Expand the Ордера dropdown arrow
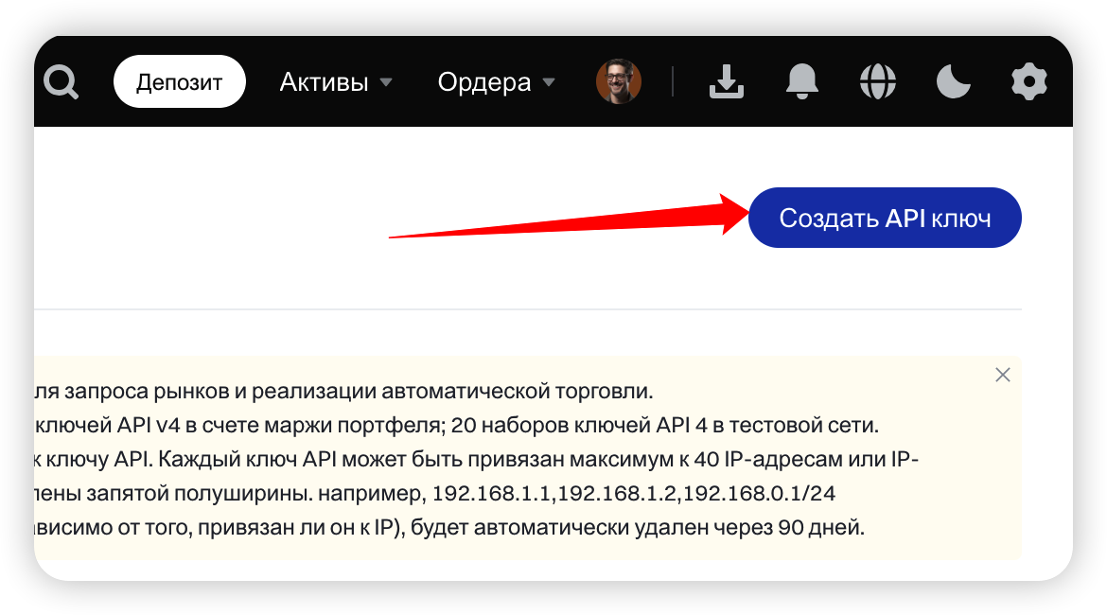This screenshot has height=615, width=1107. click(549, 83)
